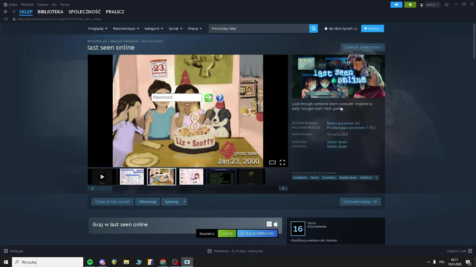Expand the Sprzęt dropdown
The image size is (476, 267).
pyautogui.click(x=176, y=29)
